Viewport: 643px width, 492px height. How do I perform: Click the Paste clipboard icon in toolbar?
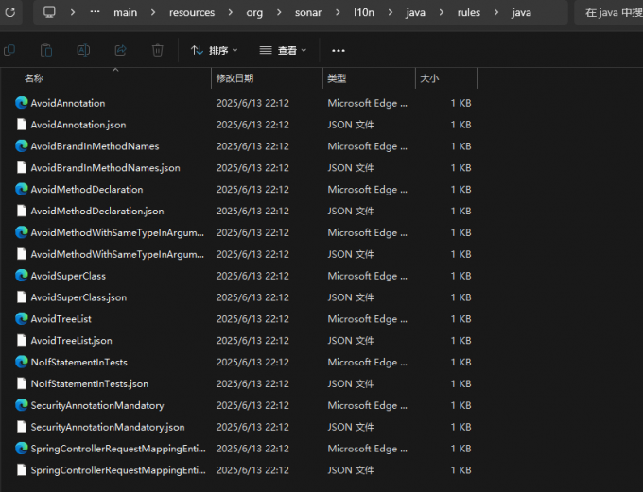click(x=45, y=50)
